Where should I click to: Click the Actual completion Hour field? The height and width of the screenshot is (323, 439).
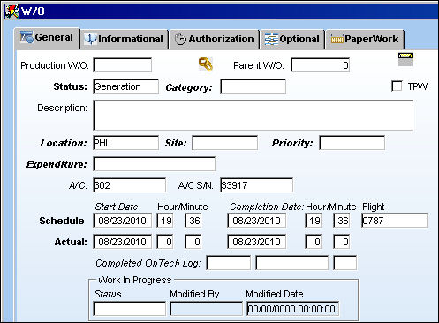314,242
